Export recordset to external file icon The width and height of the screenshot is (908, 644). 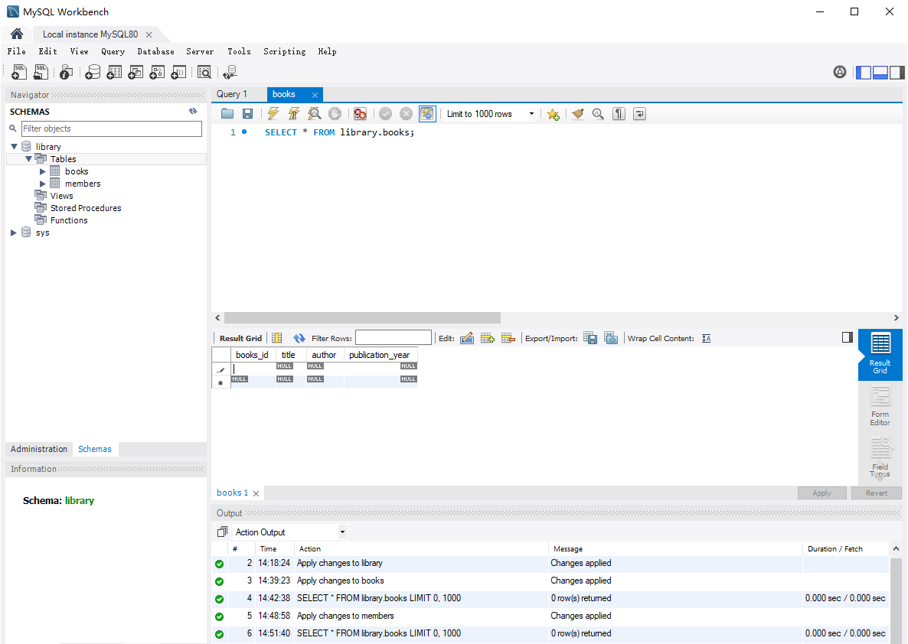point(590,339)
